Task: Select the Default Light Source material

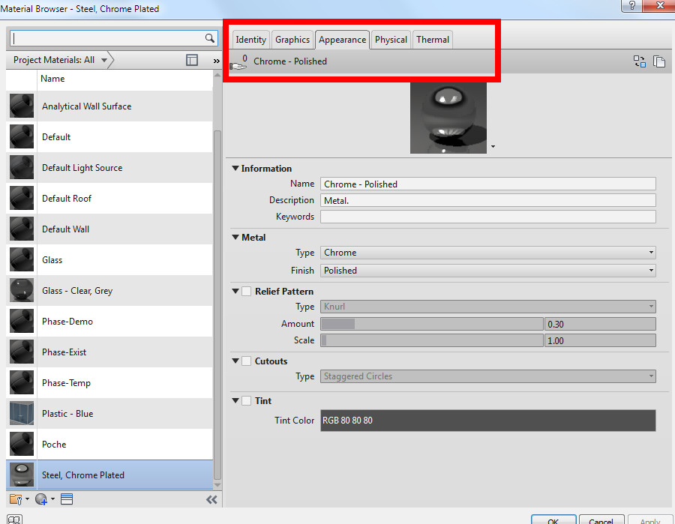Action: (109, 168)
